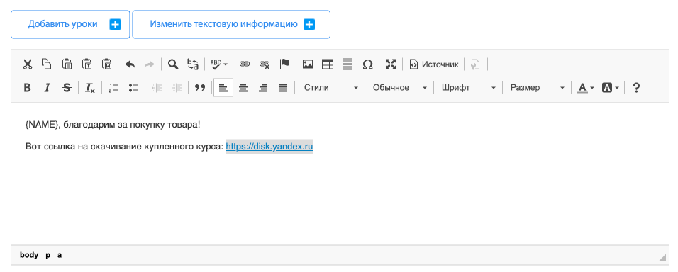Click the Paste from Word icon
Viewport: 678px width, 272px height.
(107, 64)
